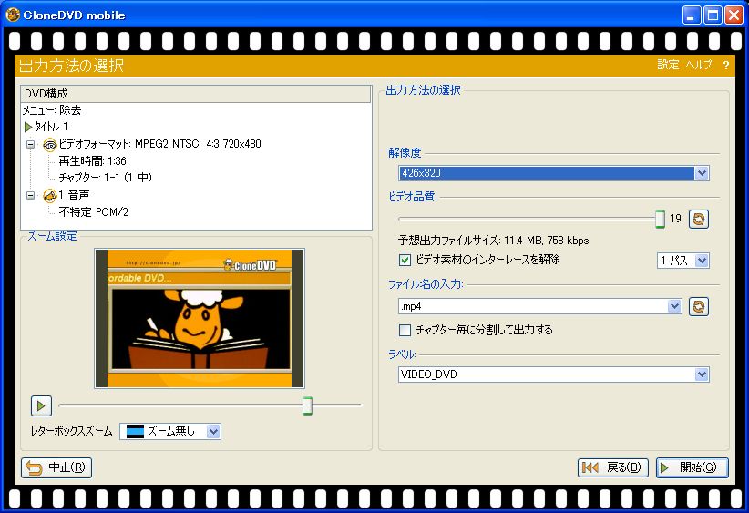
Task: Minimize the CloneDVD mobile window
Action: point(691,15)
